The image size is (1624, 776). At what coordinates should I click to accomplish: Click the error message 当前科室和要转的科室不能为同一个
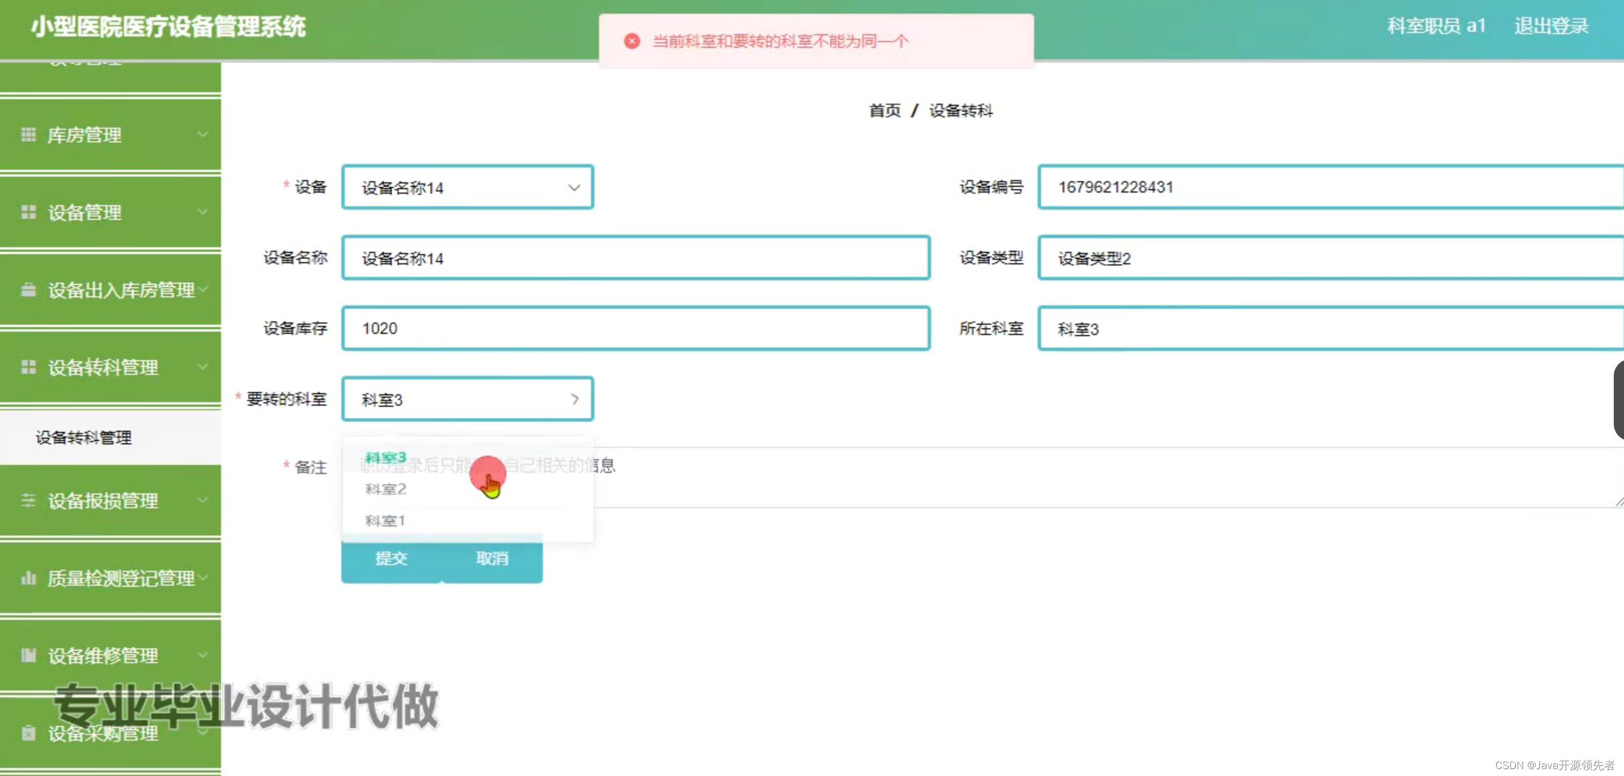pos(781,42)
